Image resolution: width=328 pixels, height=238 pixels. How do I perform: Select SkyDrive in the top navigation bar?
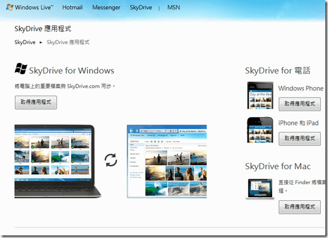click(x=141, y=7)
